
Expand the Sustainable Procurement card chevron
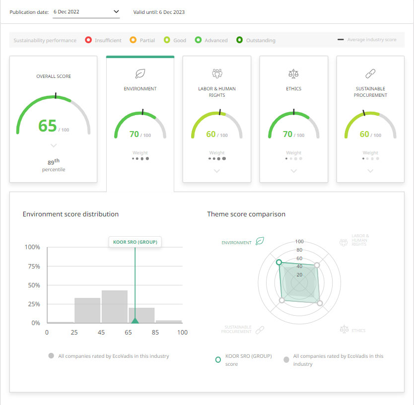tap(370, 171)
